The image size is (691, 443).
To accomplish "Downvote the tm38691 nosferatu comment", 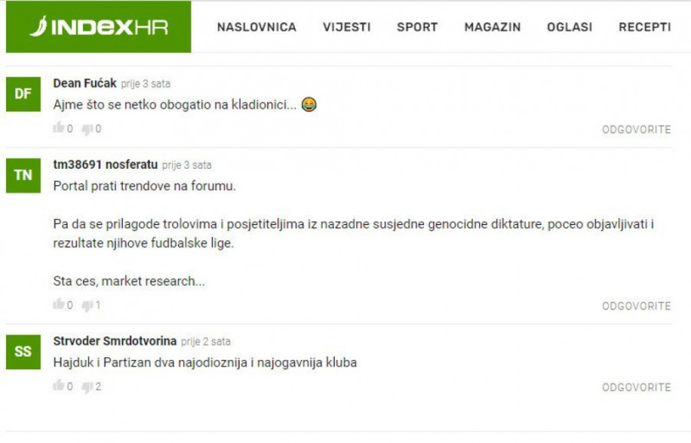I will pos(88,306).
